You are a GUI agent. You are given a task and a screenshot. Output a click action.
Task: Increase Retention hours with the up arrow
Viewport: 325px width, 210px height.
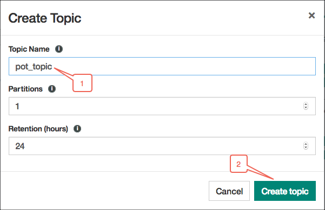tap(306, 144)
